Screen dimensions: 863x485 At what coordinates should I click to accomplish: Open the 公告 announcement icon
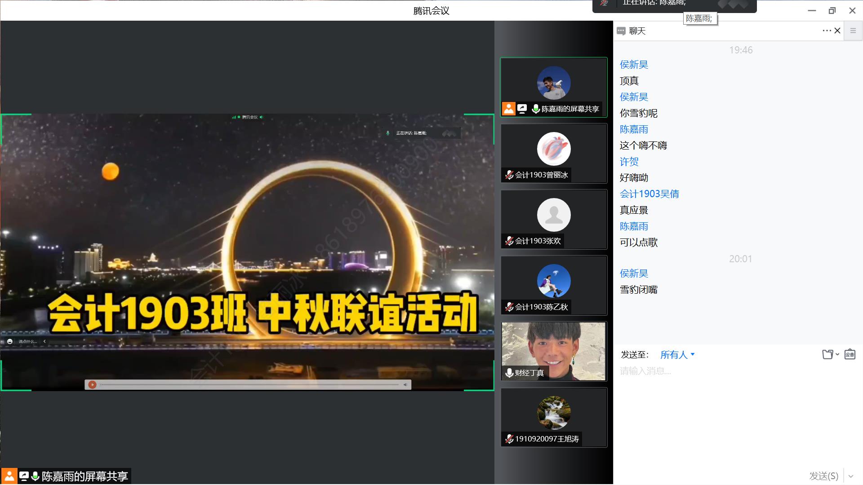(x=850, y=354)
